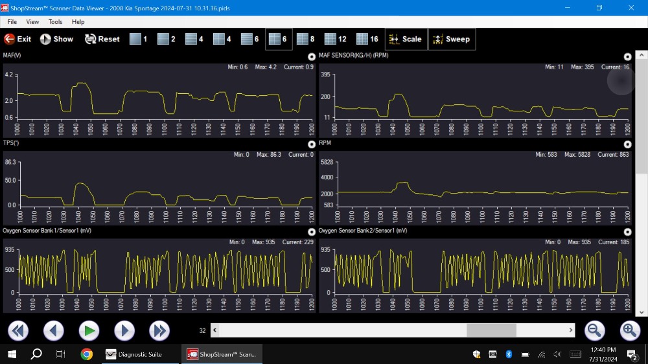Step back one frame with the left arrow

[54, 331]
